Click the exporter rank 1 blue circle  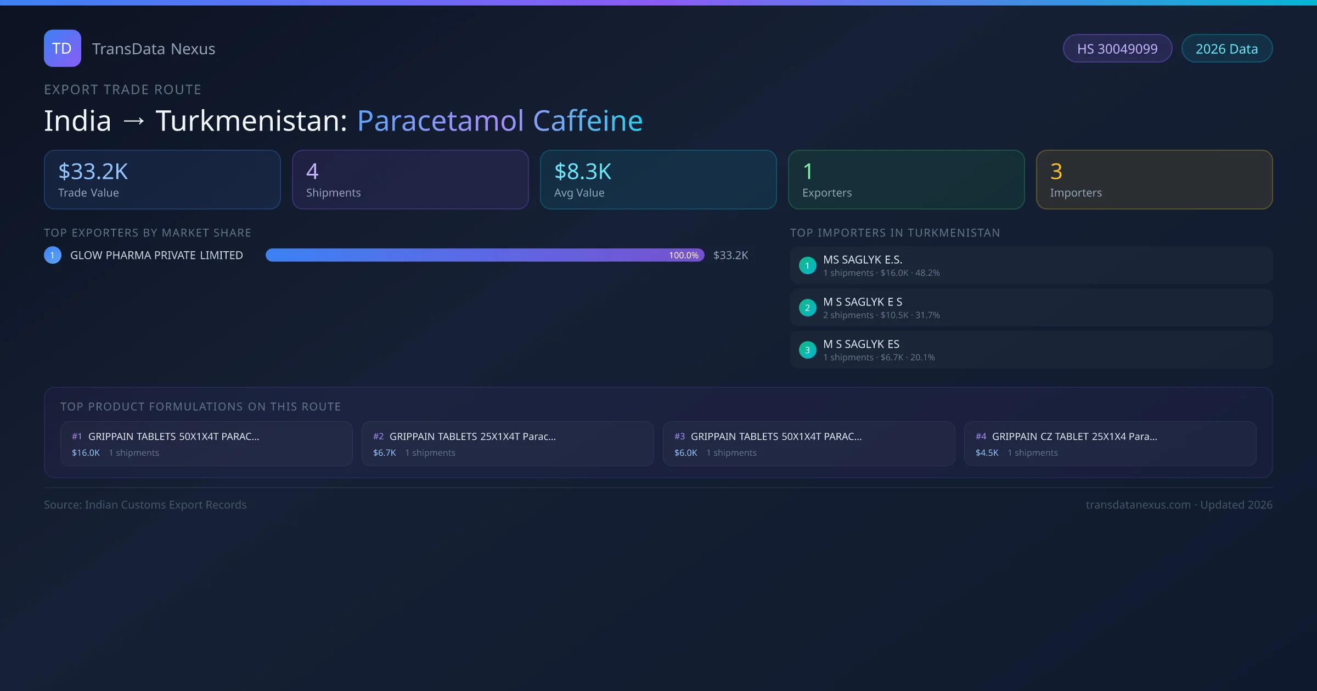tap(53, 255)
